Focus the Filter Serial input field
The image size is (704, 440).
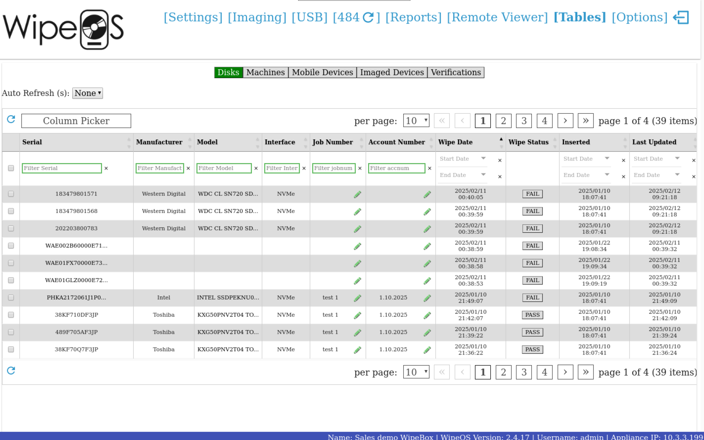62,168
